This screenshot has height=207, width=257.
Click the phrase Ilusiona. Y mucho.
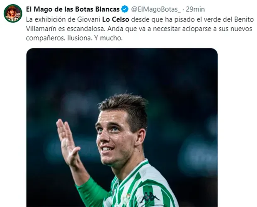[x=95, y=38]
